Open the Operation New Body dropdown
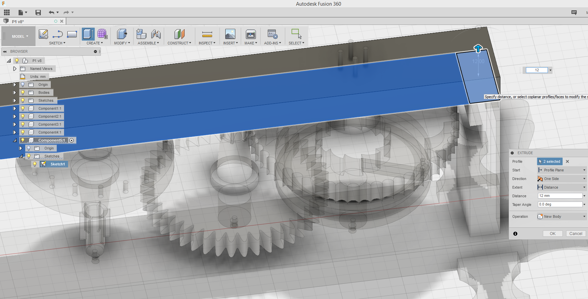The height and width of the screenshot is (299, 588). [561, 216]
